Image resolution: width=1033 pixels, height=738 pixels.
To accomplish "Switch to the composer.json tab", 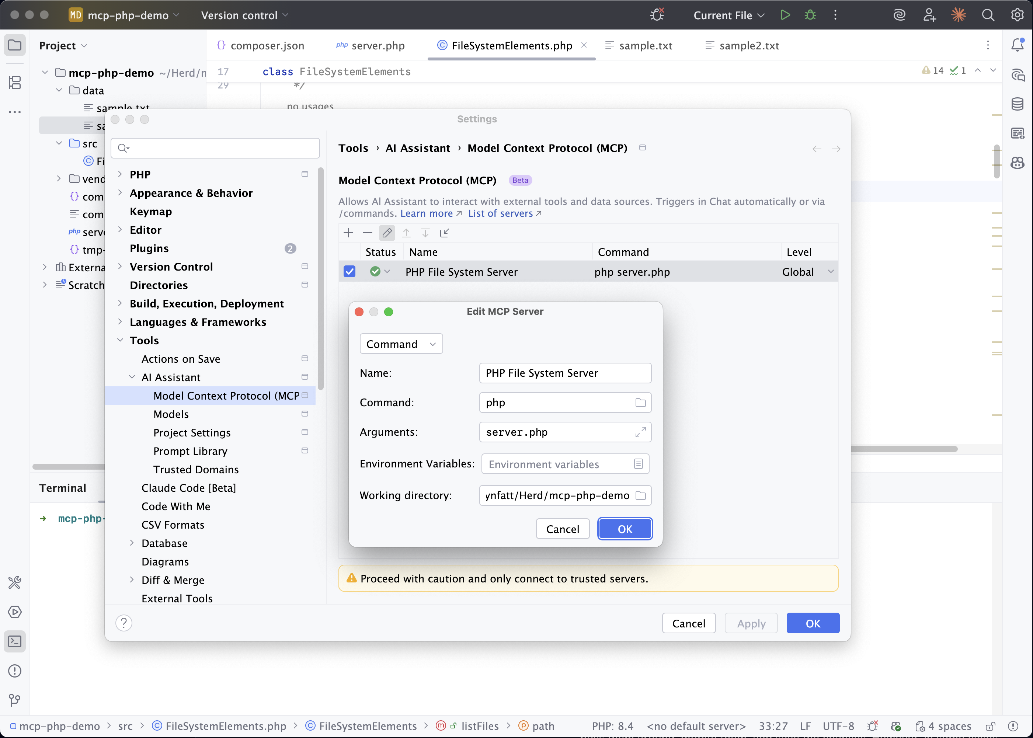I will pyautogui.click(x=260, y=45).
